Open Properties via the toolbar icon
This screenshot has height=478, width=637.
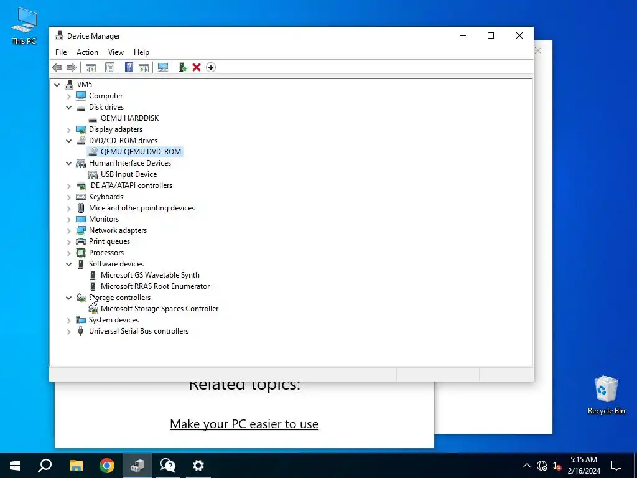109,67
